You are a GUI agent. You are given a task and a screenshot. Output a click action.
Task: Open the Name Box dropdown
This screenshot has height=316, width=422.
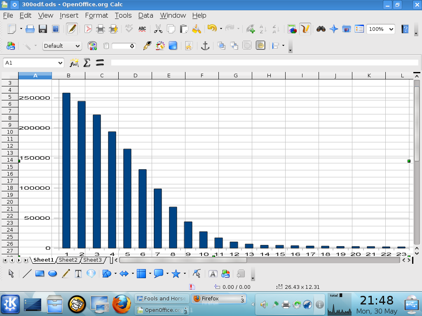tap(60, 63)
